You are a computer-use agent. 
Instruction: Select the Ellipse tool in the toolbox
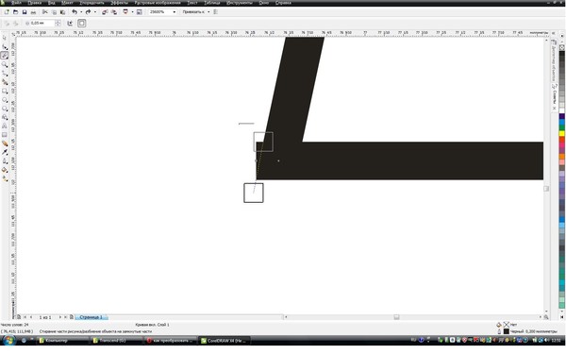[5, 100]
